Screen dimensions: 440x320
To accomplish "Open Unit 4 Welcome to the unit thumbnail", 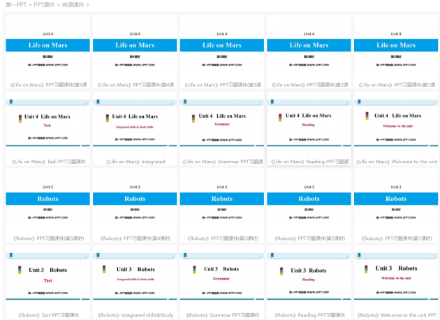I will tap(396, 123).
